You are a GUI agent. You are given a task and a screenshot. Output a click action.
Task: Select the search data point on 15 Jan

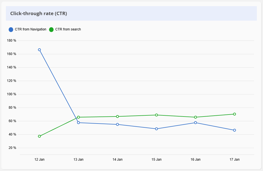156,115
